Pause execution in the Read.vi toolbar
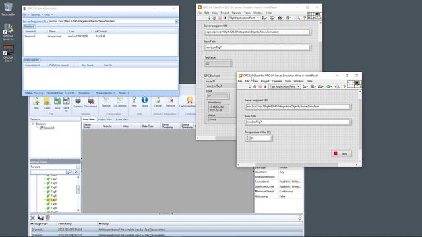422x237 pixels. pyautogui.click(x=225, y=18)
